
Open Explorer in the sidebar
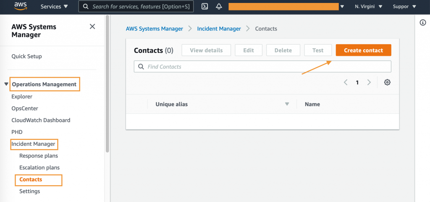pyautogui.click(x=22, y=97)
